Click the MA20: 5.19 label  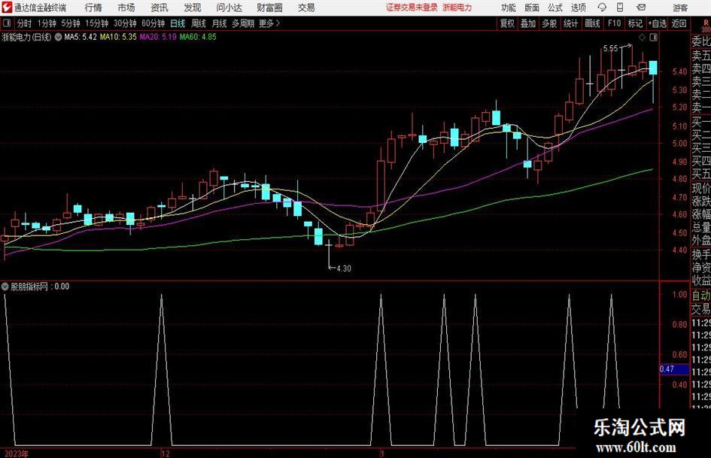(158, 37)
